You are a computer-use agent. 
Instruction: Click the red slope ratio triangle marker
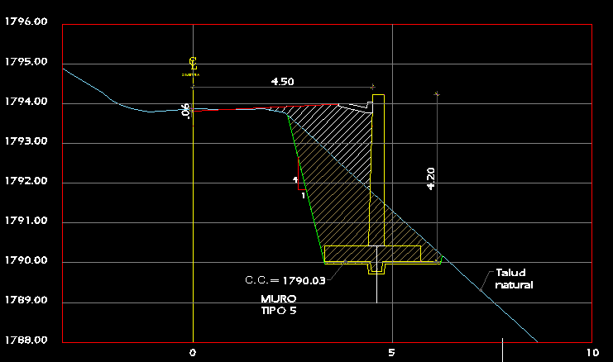299,178
